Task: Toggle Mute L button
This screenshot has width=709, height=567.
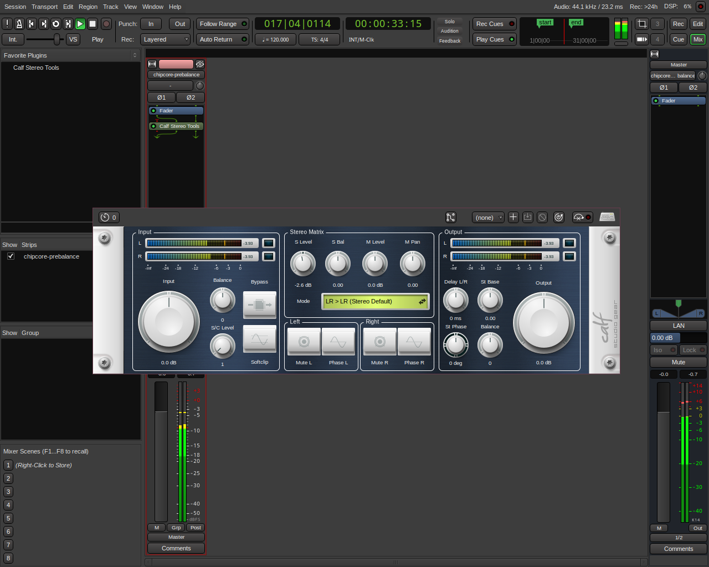Action: pyautogui.click(x=304, y=342)
